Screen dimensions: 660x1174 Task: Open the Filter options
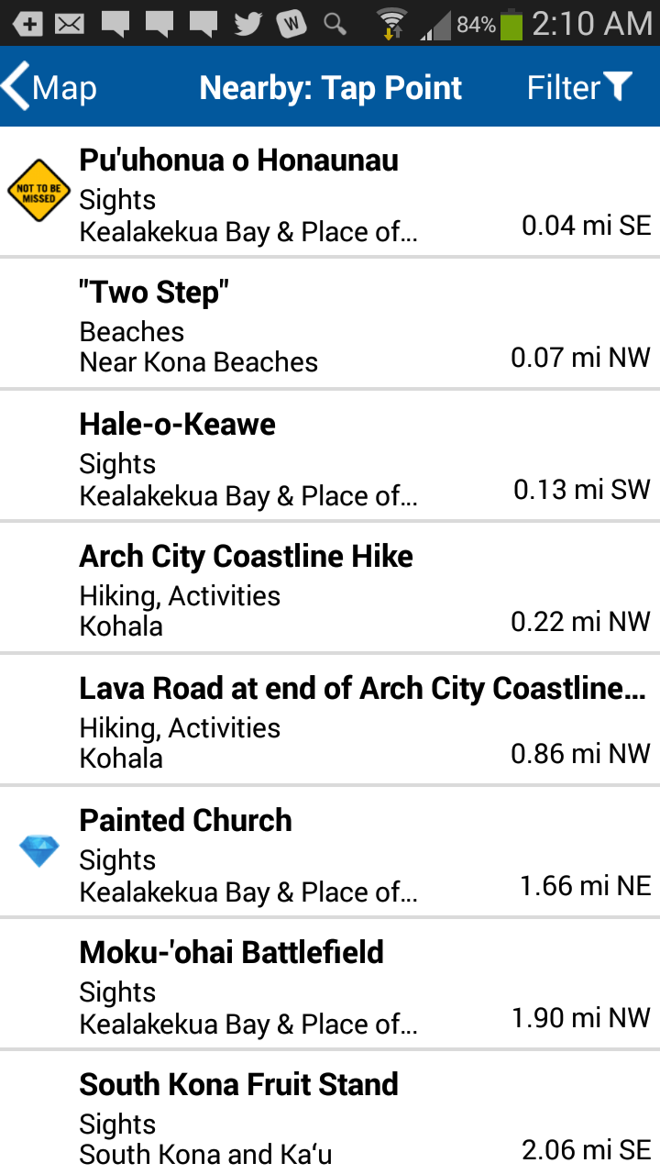(579, 87)
